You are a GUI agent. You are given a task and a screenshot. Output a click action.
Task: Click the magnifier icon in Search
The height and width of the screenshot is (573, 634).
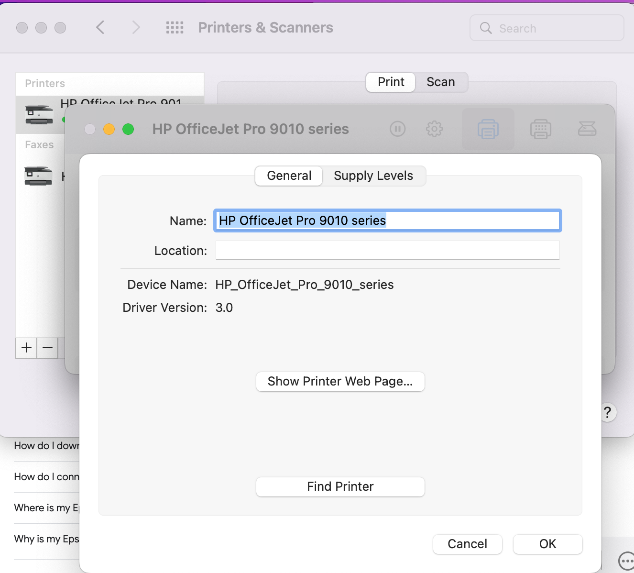[x=486, y=28]
